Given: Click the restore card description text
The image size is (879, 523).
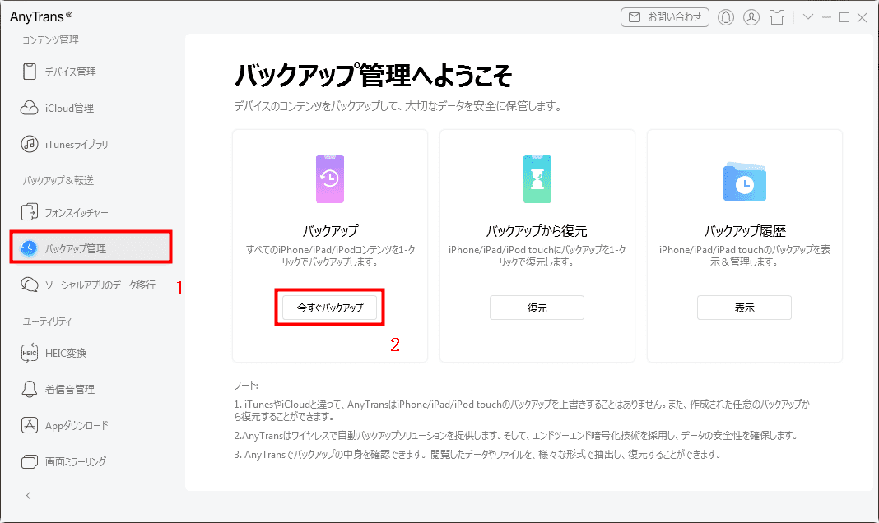Looking at the screenshot, I should click(537, 256).
